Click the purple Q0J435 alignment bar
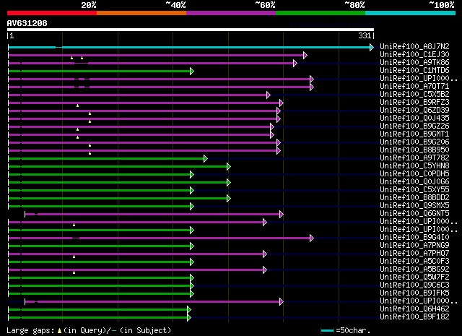The height and width of the screenshot is (336, 462). coord(143,119)
